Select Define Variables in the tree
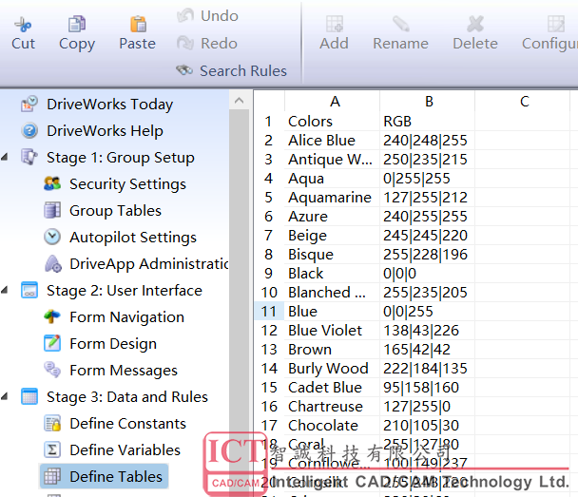Screen dimensions: 578x497 coord(125,449)
